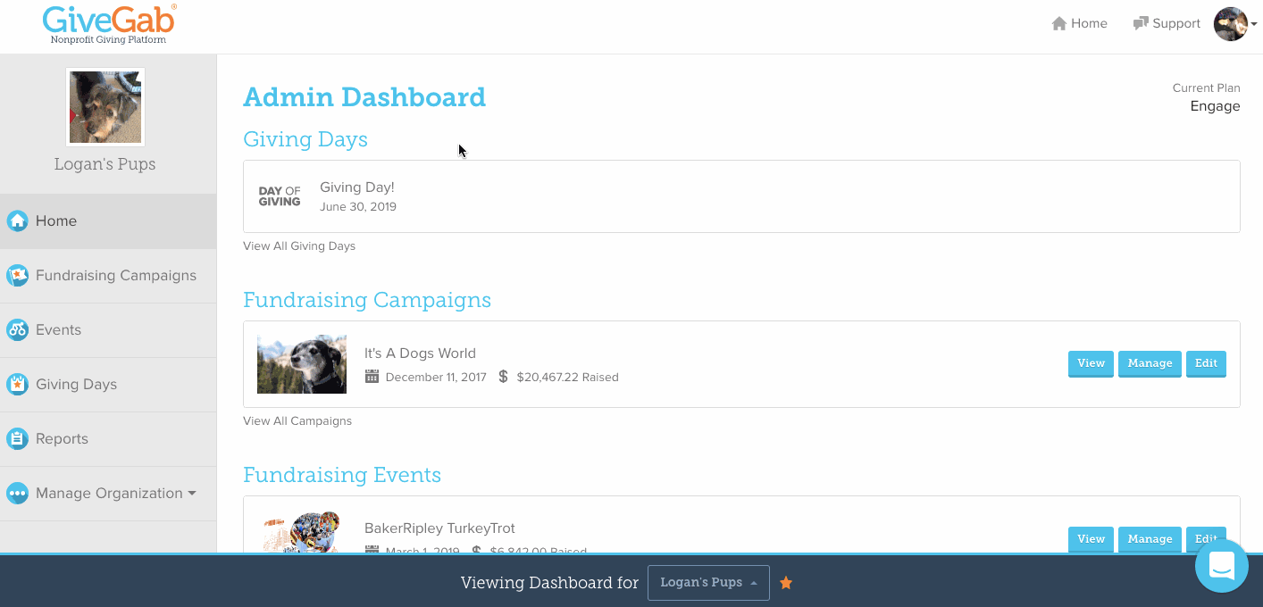
Task: Click View for BakerRipley TurkeyTrot
Action: (x=1091, y=539)
